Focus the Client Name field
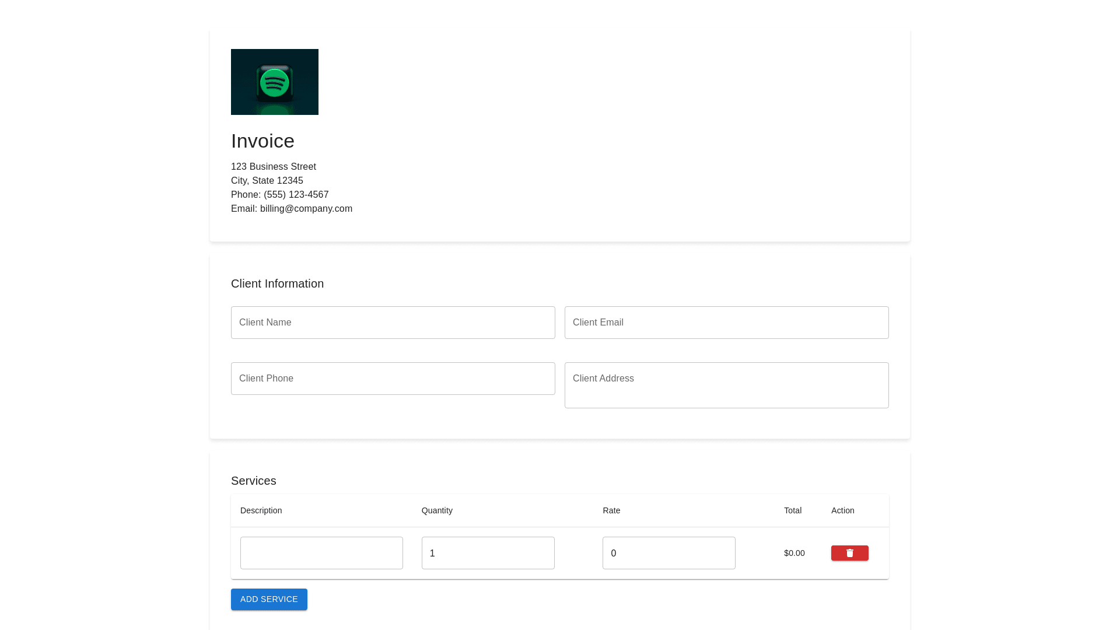The width and height of the screenshot is (1120, 630). click(393, 323)
